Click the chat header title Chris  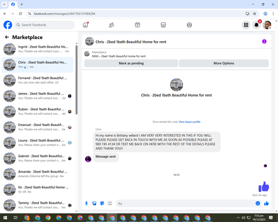[x=131, y=42]
